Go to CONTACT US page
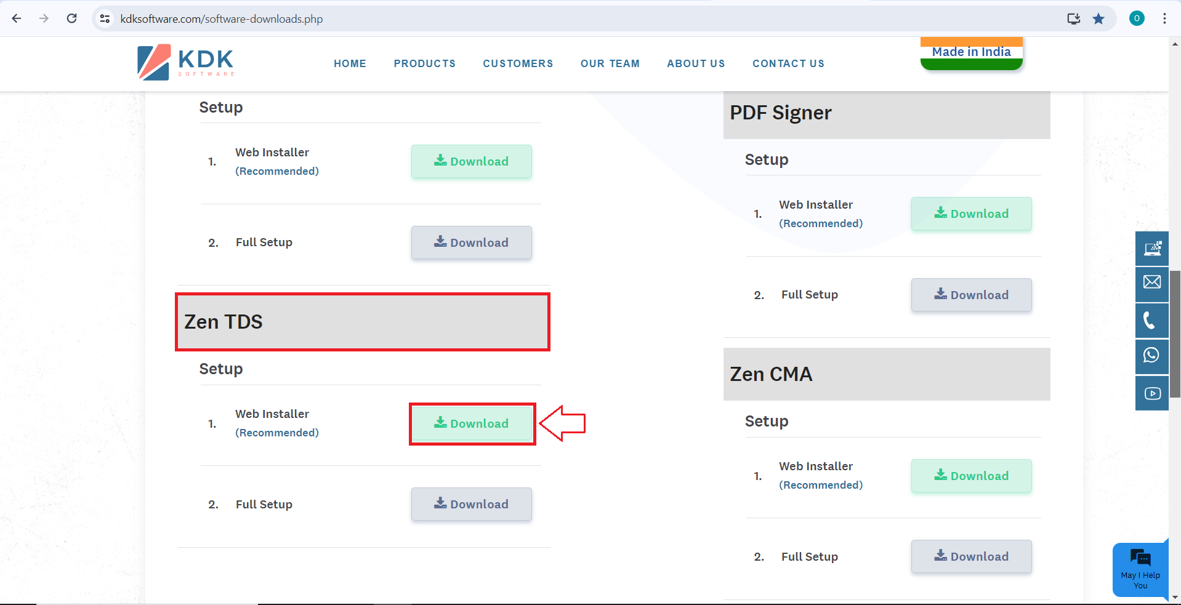Screen dimensions: 1181x605 [x=788, y=63]
